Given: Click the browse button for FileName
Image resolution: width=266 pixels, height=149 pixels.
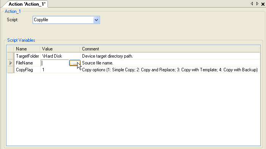Looking at the screenshot, I should click(74, 63).
